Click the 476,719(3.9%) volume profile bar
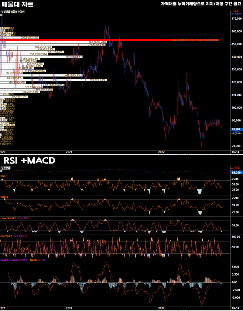 tap(32, 52)
